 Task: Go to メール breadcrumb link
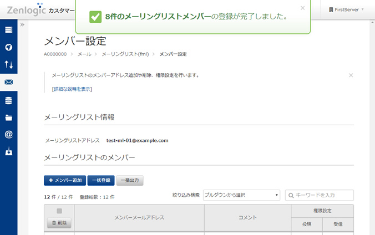click(x=84, y=54)
